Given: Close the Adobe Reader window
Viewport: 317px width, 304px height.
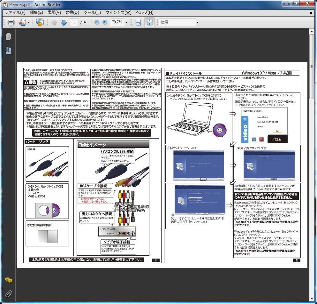Looking at the screenshot, I should (307, 4).
